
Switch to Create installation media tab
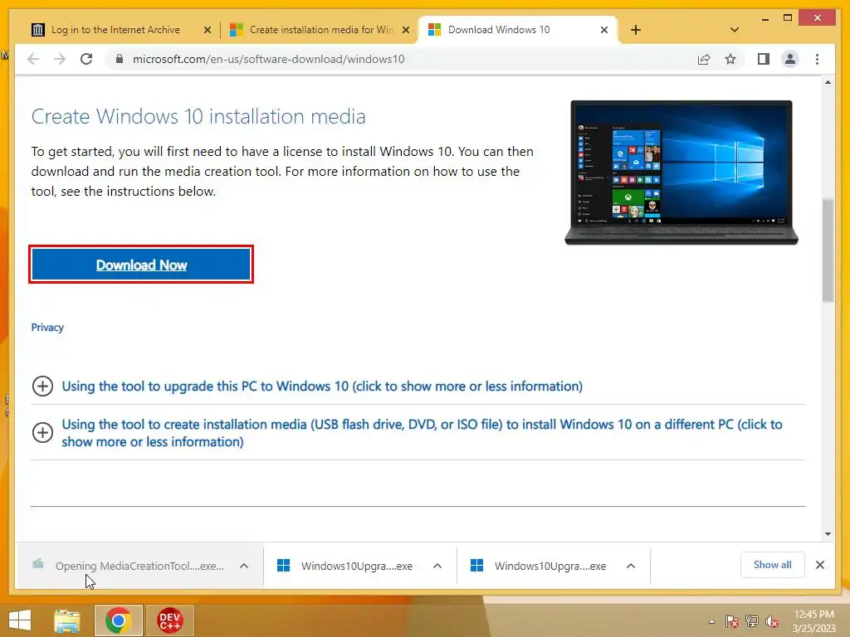tap(320, 30)
